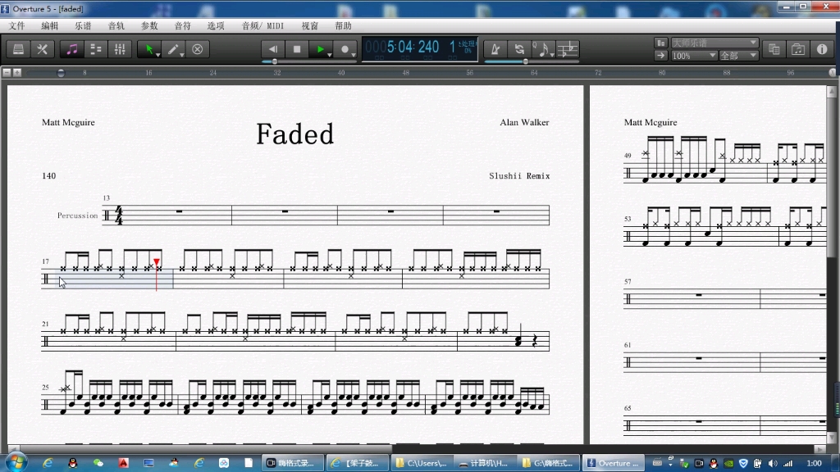Open the WeChat icon on the taskbar
The height and width of the screenshot is (472, 840).
tap(98, 463)
